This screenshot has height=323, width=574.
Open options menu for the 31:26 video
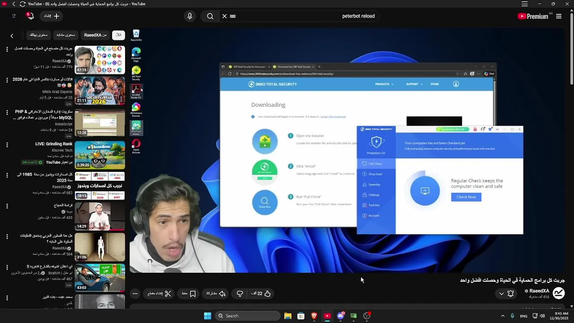7,236
